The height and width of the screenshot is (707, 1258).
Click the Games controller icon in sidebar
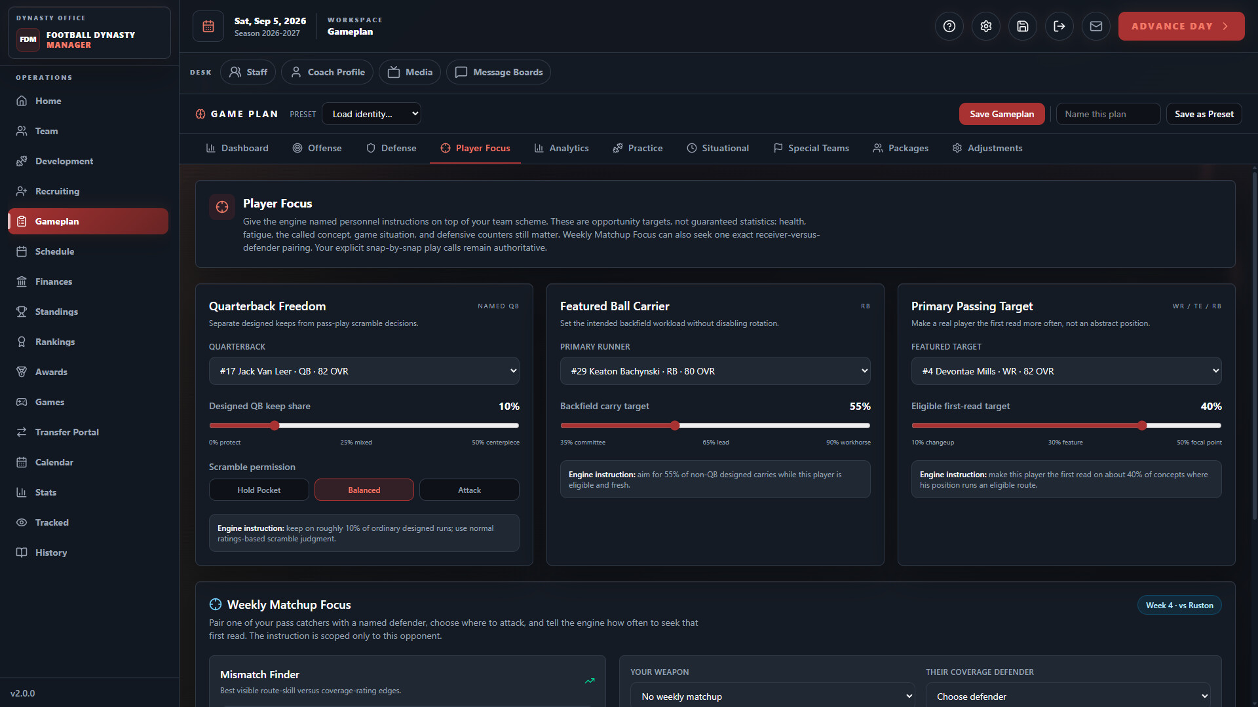[22, 402]
